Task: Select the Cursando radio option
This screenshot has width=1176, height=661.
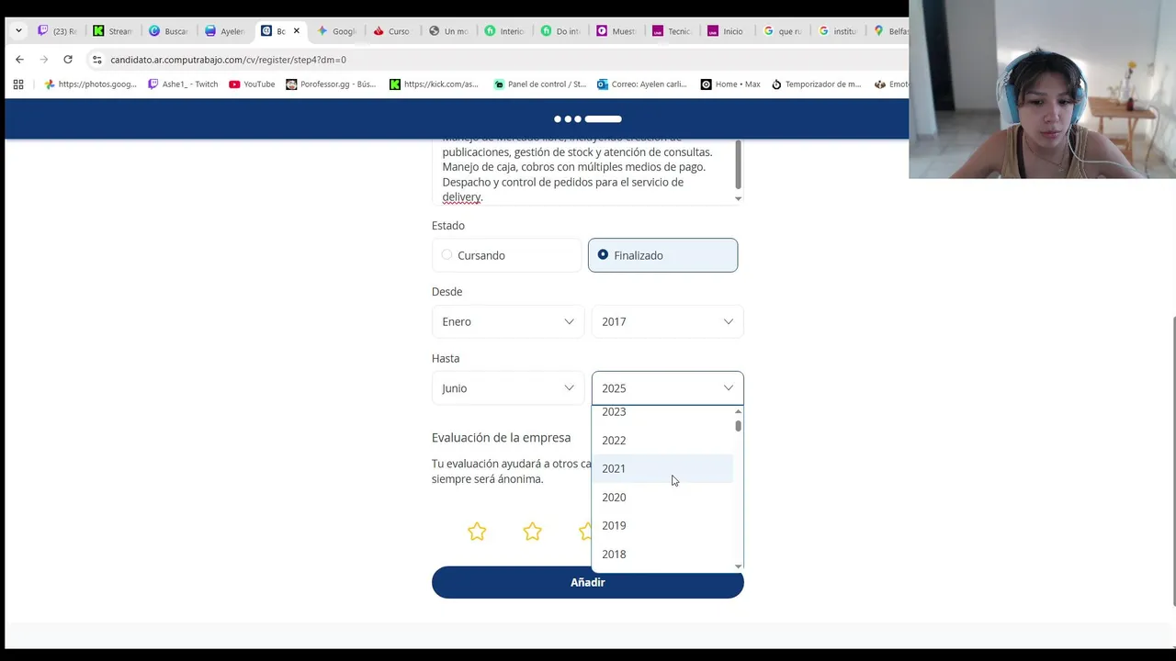Action: [x=506, y=255]
